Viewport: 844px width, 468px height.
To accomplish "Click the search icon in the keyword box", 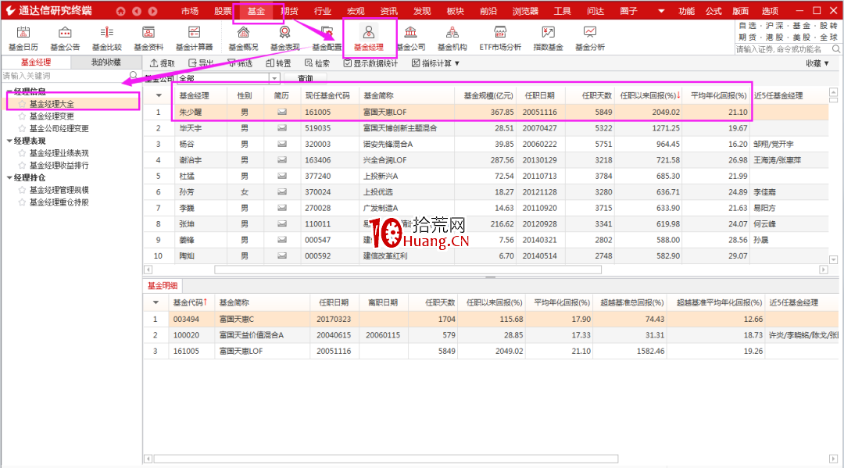I will click(133, 75).
